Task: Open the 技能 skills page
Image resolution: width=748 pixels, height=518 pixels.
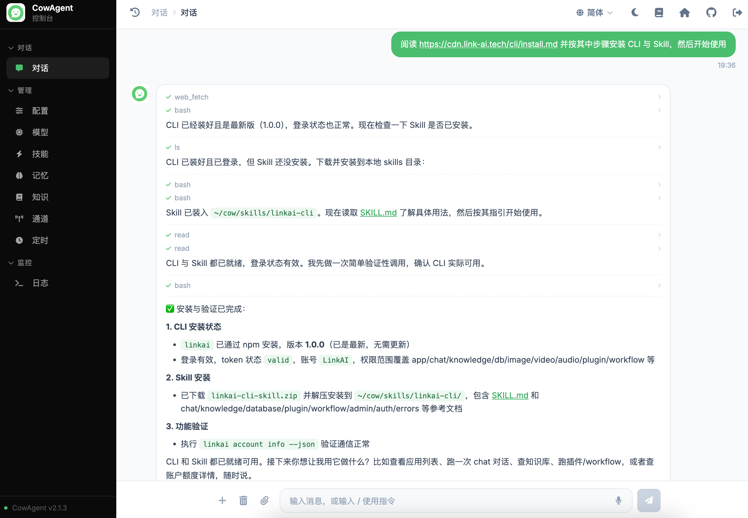Action: pyautogui.click(x=58, y=154)
